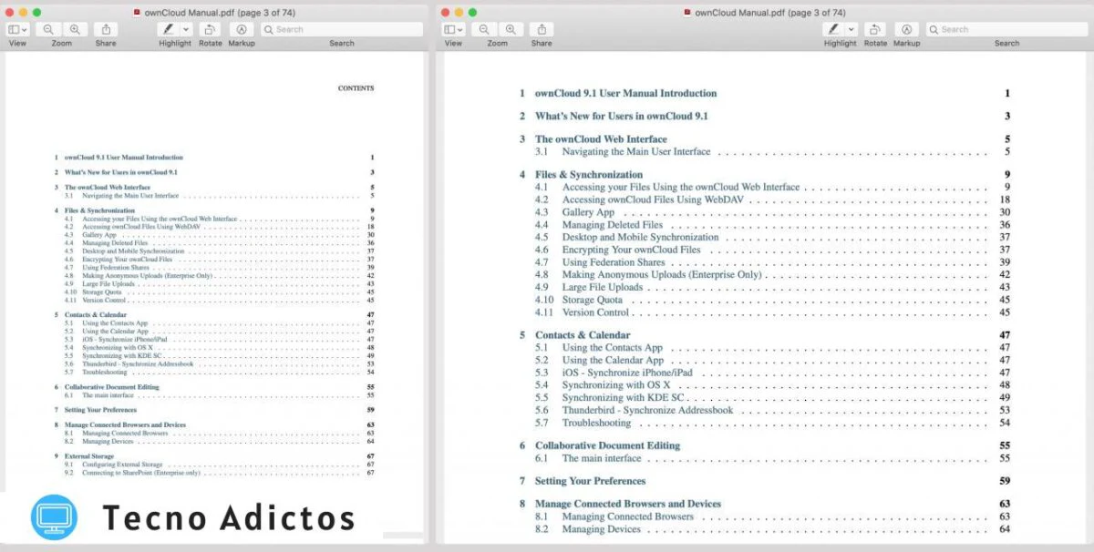Viewport: 1094px width, 552px height.
Task: Click 'Using the Contacts App' in right window
Action: point(613,347)
